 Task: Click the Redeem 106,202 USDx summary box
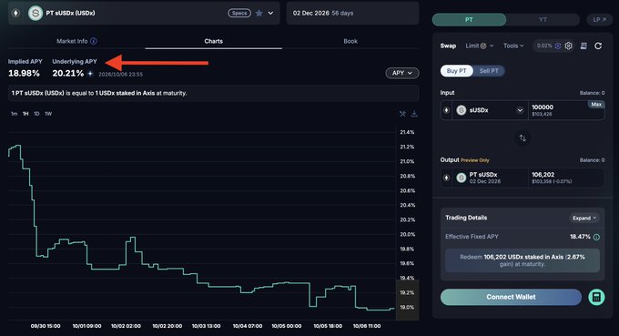pos(523,260)
